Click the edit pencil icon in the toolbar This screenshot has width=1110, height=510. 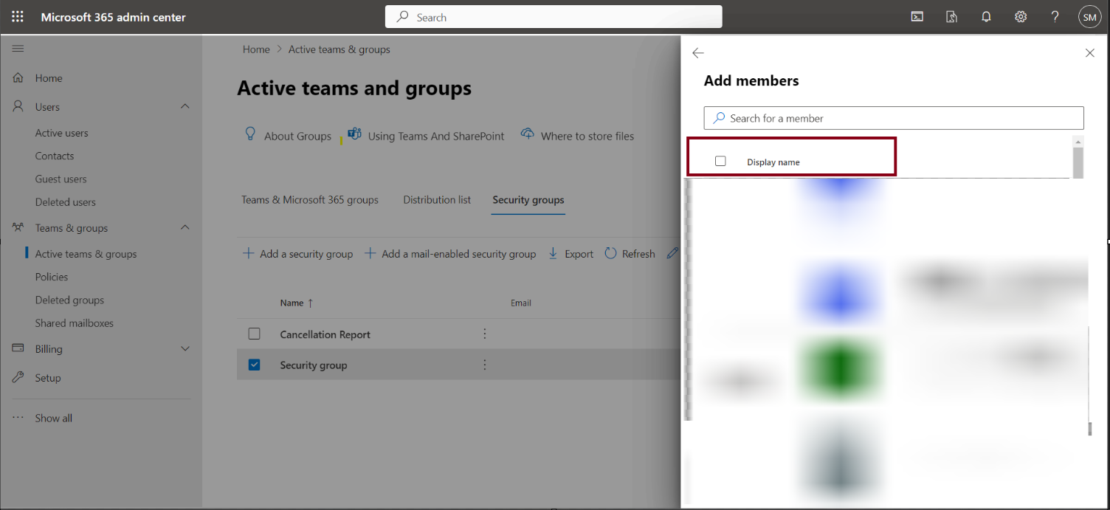[672, 253]
